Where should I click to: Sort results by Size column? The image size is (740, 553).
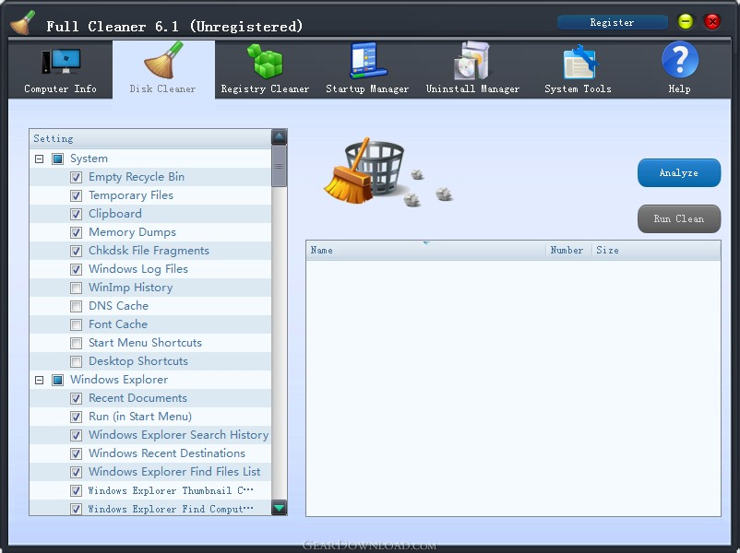[656, 251]
